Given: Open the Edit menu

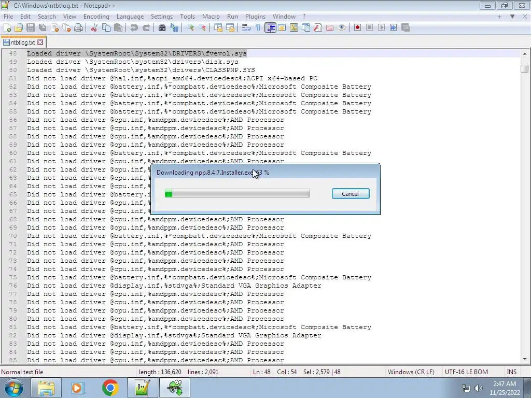Looking at the screenshot, I should coord(25,17).
